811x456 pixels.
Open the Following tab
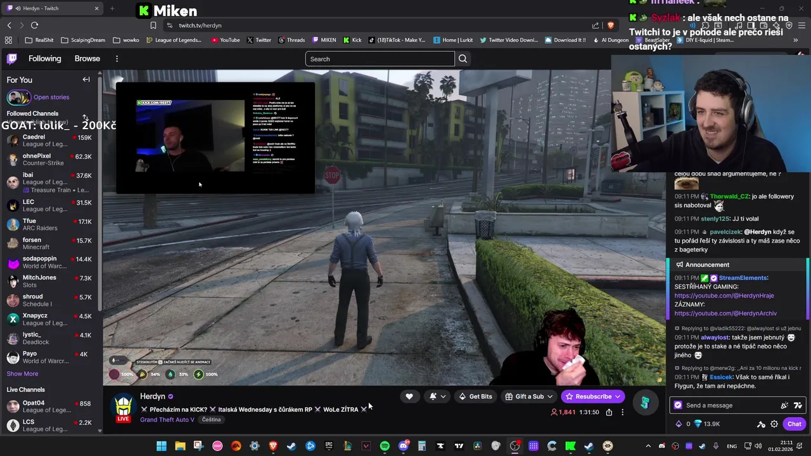coord(44,58)
